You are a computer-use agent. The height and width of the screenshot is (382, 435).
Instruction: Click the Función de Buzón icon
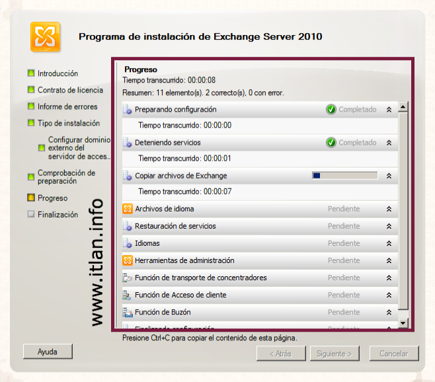[128, 312]
